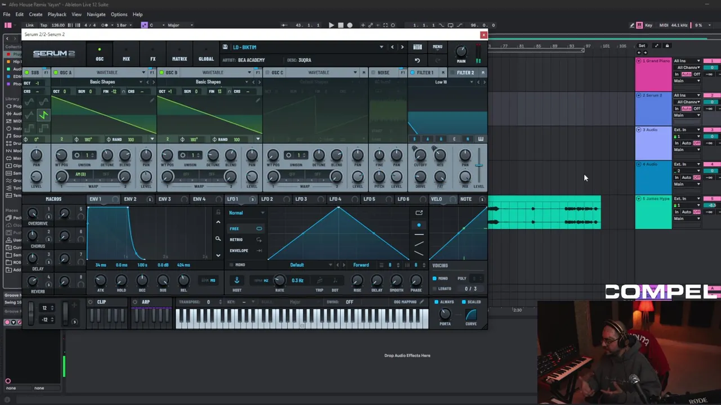Click the Set locator button
This screenshot has width=721, height=405.
[642, 46]
